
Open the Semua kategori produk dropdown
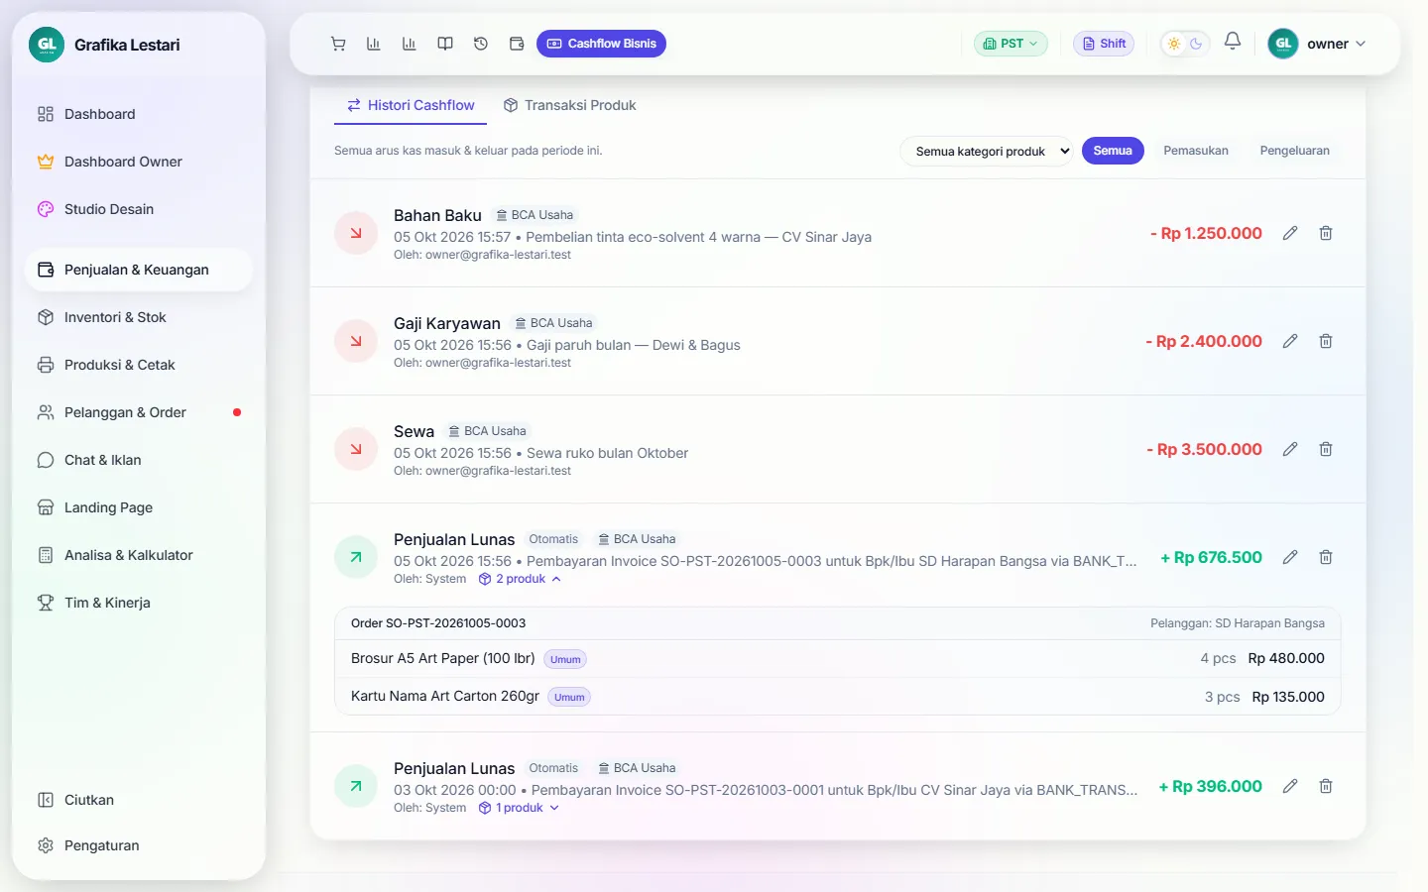pos(987,152)
